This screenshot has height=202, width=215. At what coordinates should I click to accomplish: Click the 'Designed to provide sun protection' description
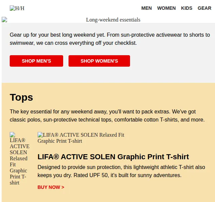coord(121,171)
